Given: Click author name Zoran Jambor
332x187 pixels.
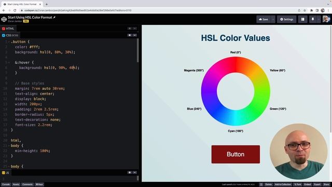Looking at the screenshot, I should tap(15, 21).
